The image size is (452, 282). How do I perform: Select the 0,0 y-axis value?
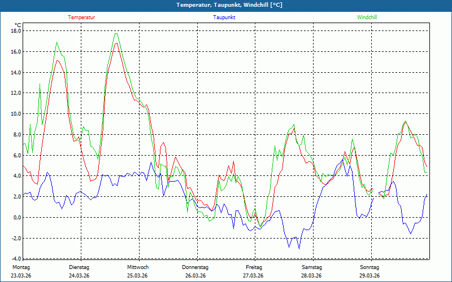17,218
